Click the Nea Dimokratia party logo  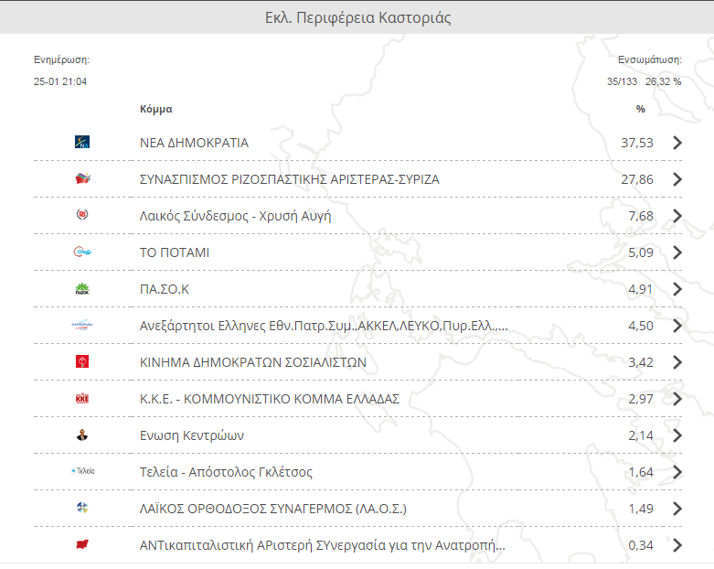[82, 142]
